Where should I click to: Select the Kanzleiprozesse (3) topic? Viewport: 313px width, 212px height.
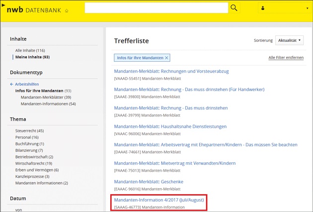(32, 176)
